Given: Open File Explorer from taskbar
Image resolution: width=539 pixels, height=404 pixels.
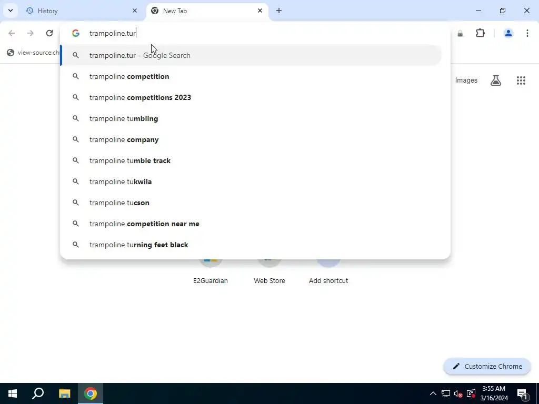Looking at the screenshot, I should tap(64, 393).
